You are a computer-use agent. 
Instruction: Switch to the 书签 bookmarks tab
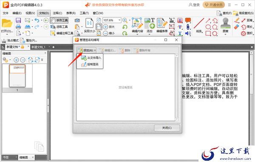[x=6, y=157]
